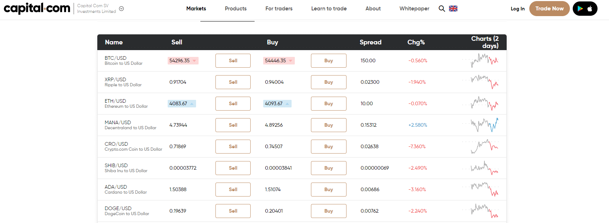Open the SHIB/USD Shiba Inu link
Image resolution: width=609 pixels, height=223 pixels.
pos(126,168)
